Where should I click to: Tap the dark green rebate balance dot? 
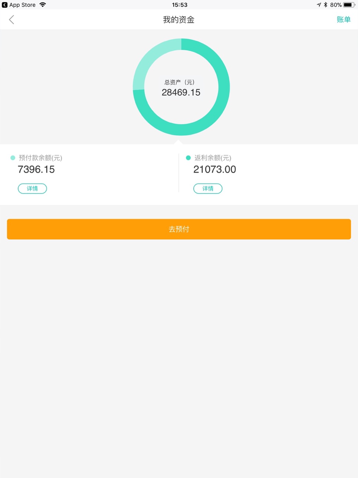tap(188, 158)
